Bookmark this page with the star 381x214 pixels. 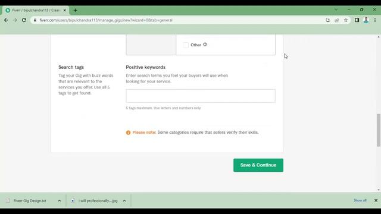coord(346,20)
